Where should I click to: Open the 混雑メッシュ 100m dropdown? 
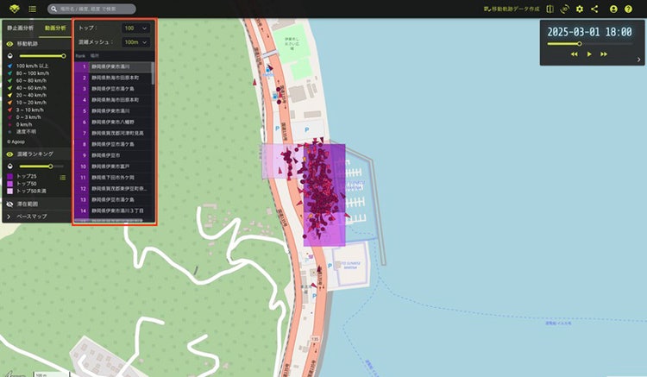[135, 42]
